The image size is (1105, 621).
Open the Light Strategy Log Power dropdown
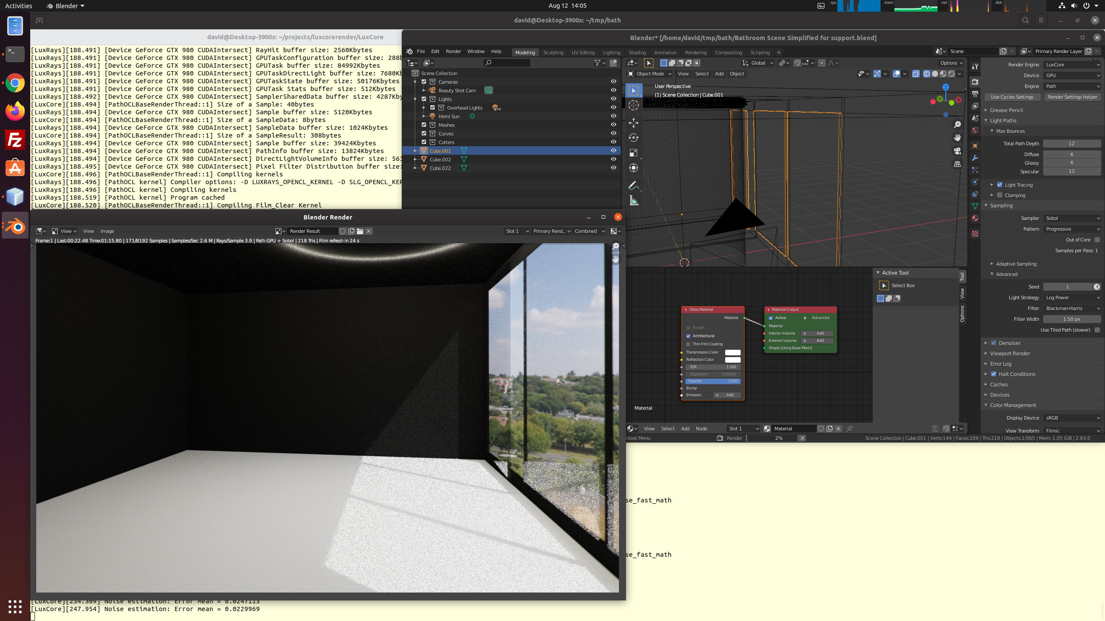(x=1072, y=298)
